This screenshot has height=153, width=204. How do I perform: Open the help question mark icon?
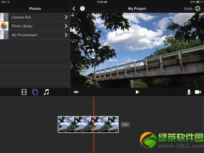tap(82, 8)
